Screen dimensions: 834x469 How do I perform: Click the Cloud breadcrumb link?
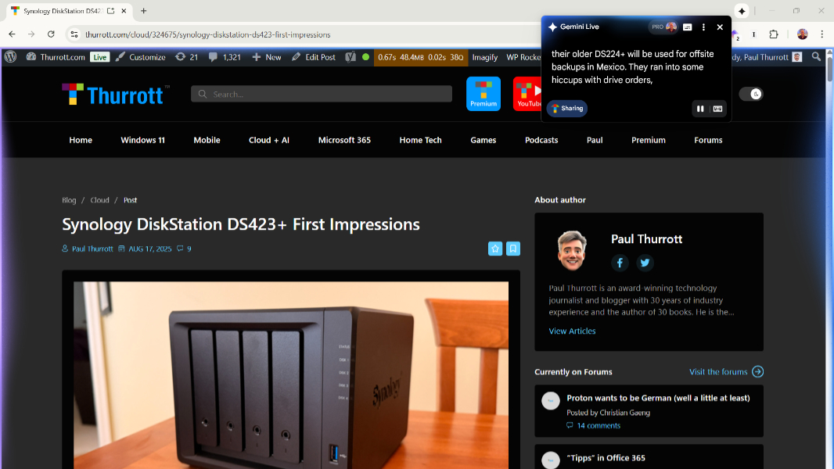point(99,200)
